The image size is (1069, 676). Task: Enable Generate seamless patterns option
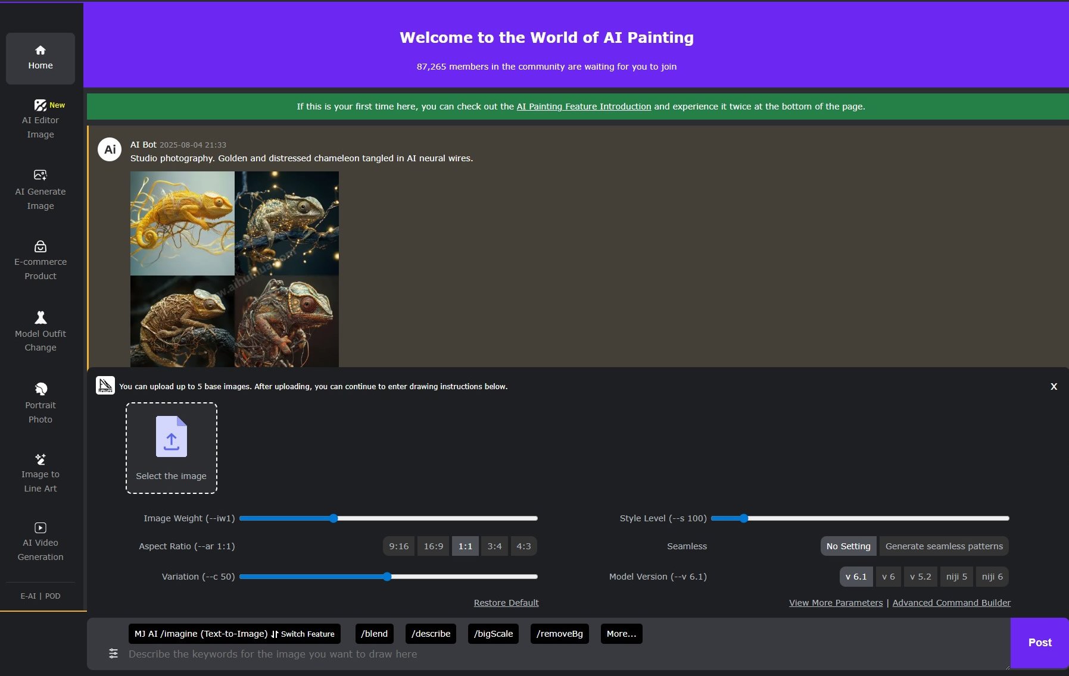click(x=944, y=546)
